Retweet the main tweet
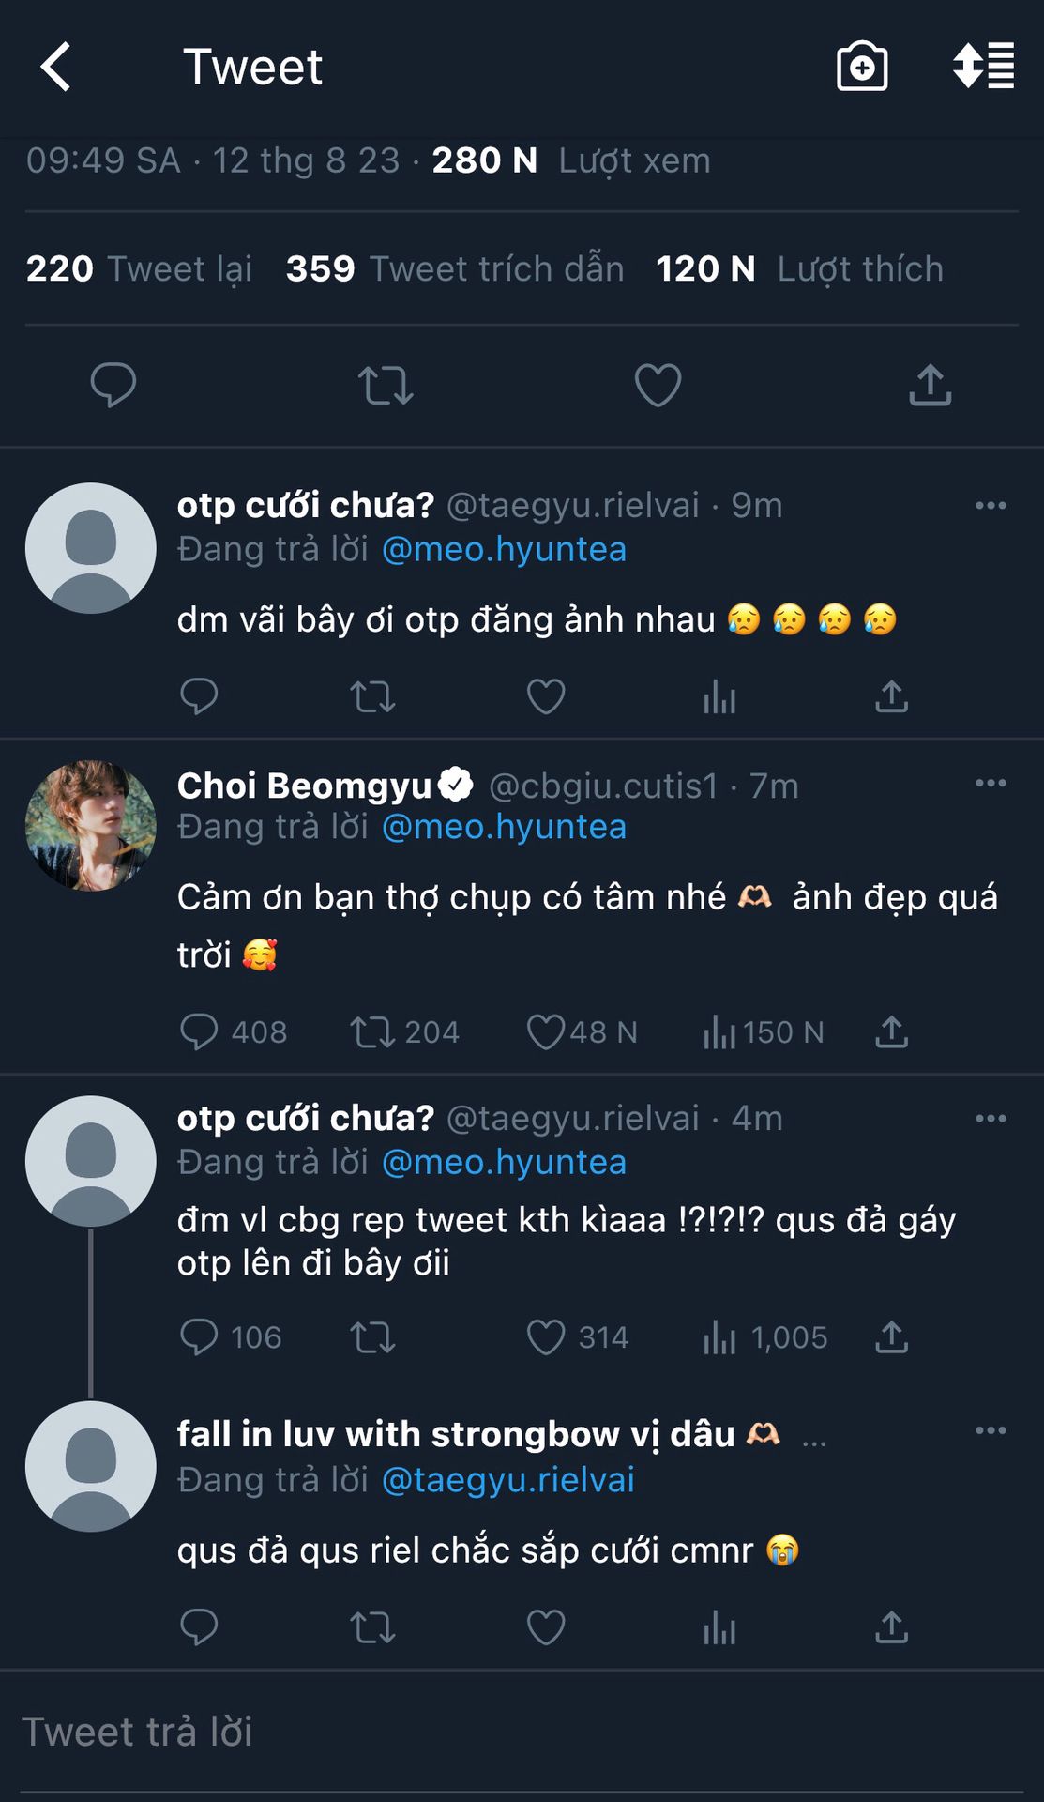 coord(386,385)
